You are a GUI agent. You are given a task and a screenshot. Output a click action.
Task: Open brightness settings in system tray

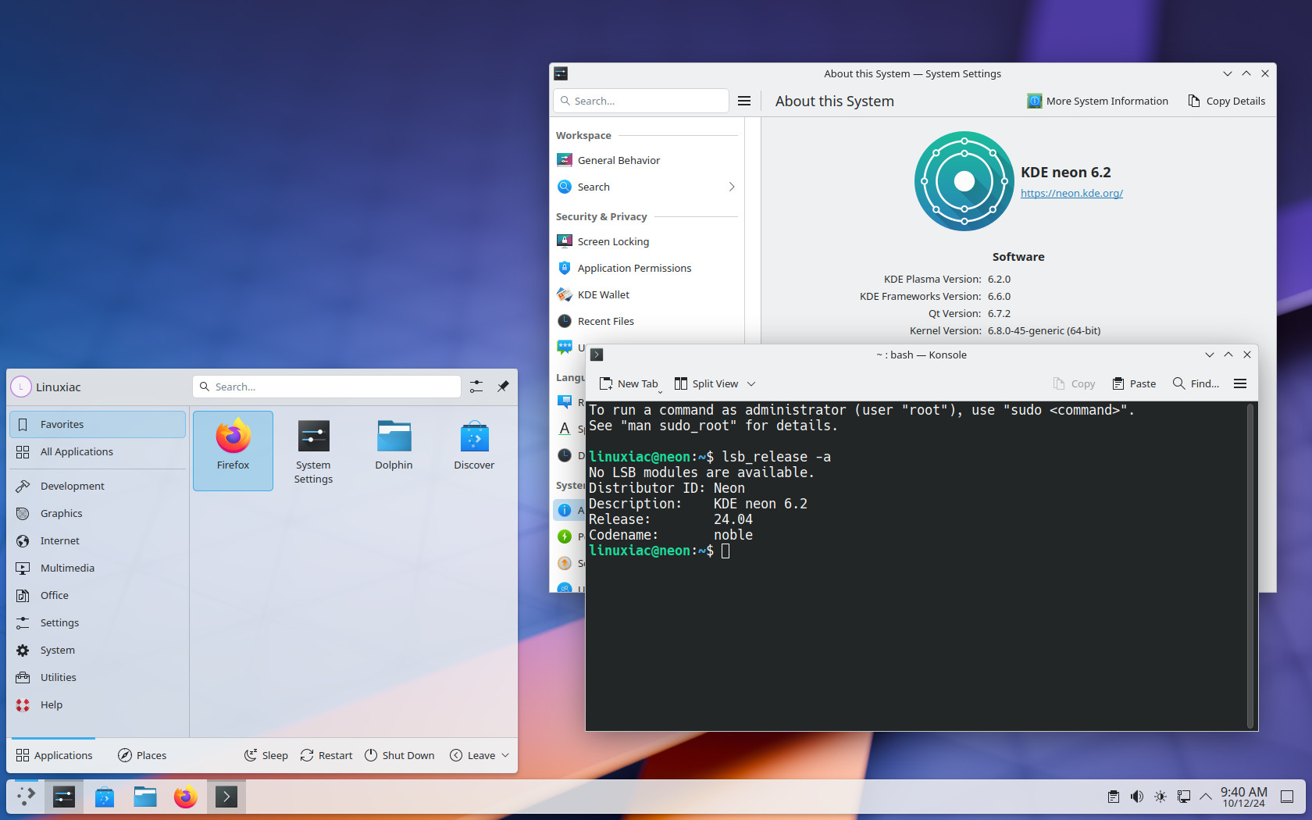pos(1160,797)
